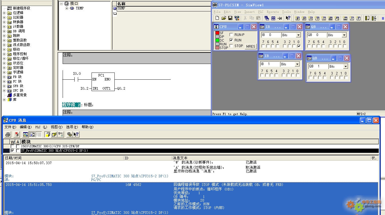Open Bits format dropdown for QB 1
The height and width of the screenshot is (215, 385).
(345, 66)
